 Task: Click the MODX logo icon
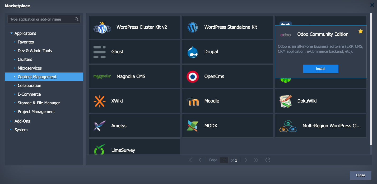coord(193,126)
